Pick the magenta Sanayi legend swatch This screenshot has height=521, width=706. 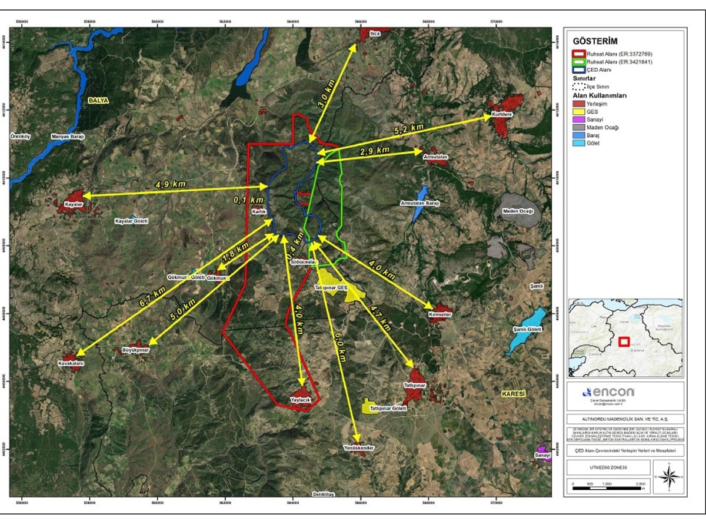click(x=579, y=120)
